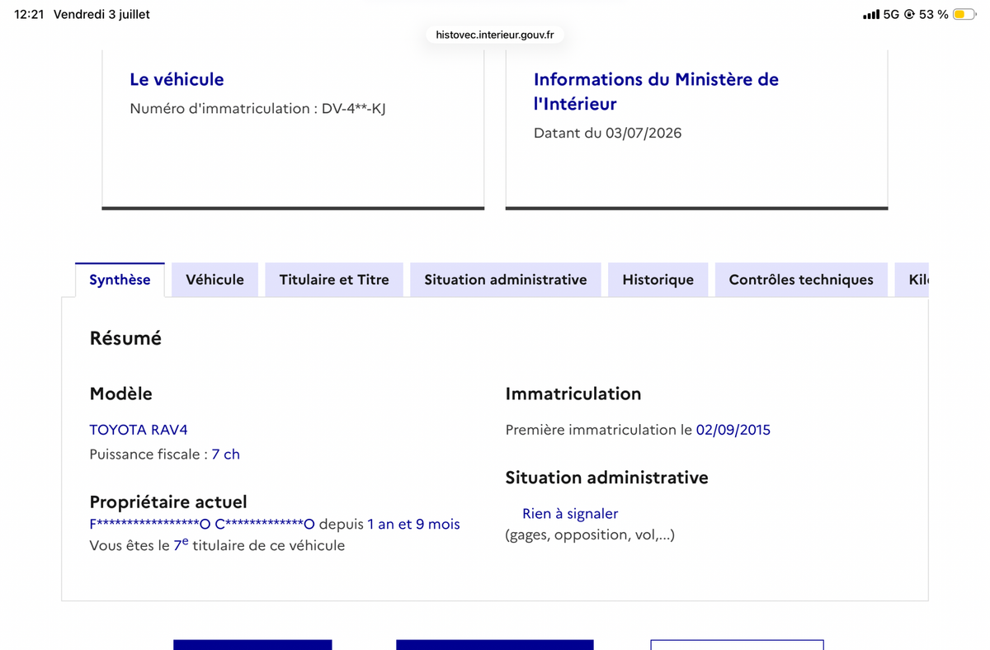Click the Informations du Ministère de l'Intérieur heading
Image resolution: width=990 pixels, height=650 pixels.
pos(656,92)
